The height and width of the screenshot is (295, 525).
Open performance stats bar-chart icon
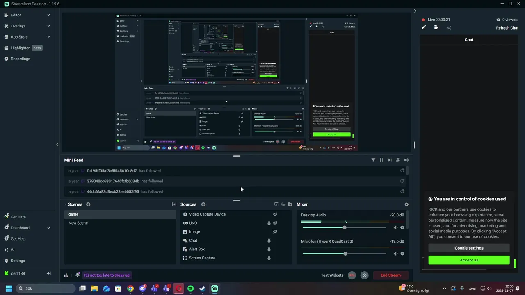click(x=66, y=275)
